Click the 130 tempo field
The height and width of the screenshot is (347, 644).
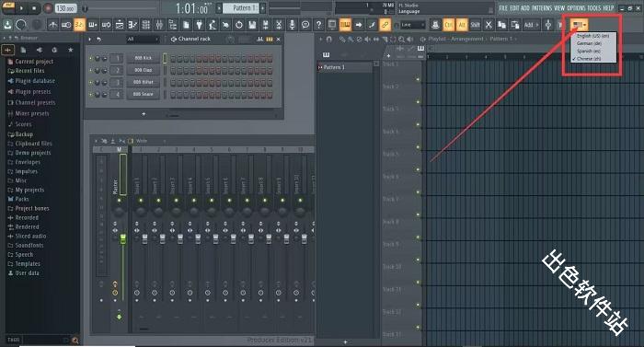click(65, 7)
